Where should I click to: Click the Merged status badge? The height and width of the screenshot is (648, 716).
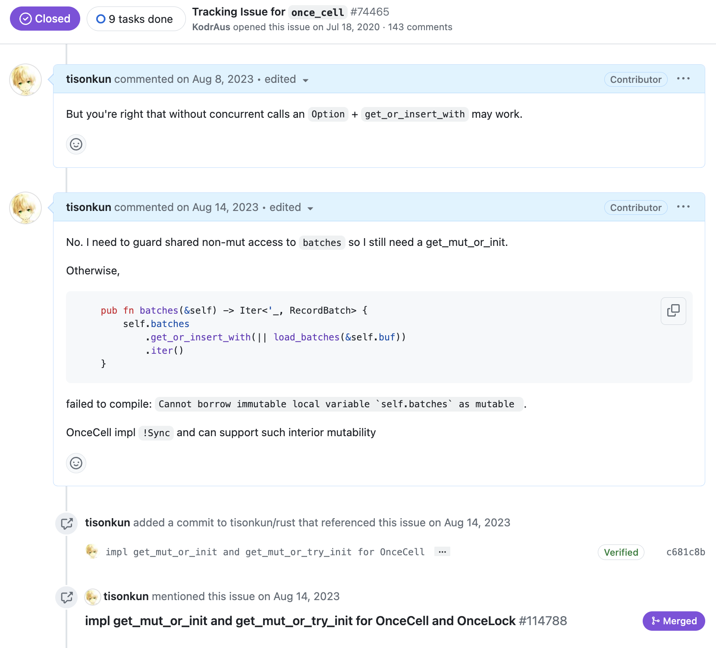click(x=674, y=621)
